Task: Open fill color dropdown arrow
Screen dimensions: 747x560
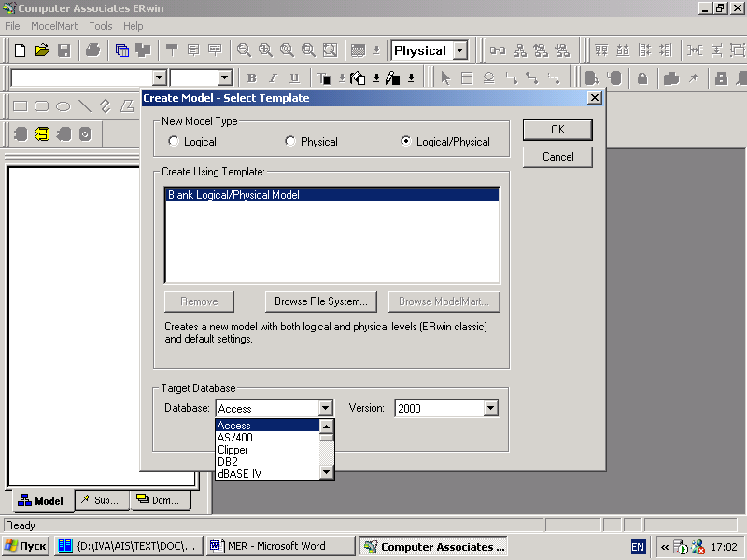Action: coord(376,78)
